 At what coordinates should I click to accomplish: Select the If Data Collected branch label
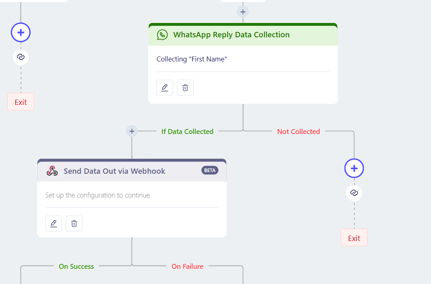[187, 132]
